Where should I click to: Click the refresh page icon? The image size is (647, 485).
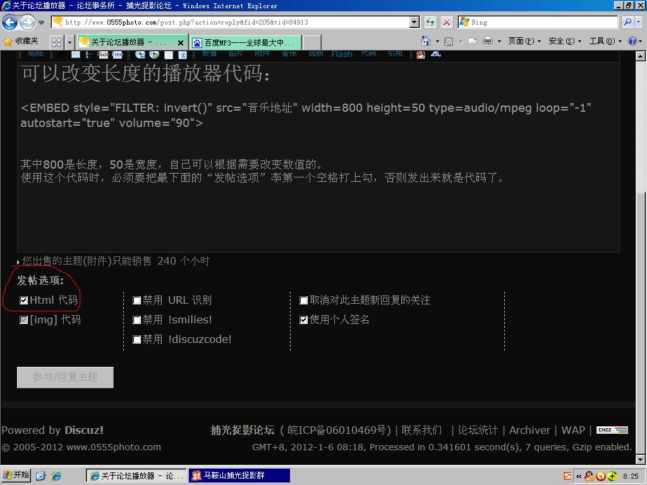[430, 22]
